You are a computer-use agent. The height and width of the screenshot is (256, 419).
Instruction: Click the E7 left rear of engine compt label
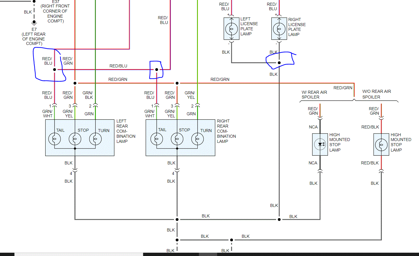tap(34, 37)
